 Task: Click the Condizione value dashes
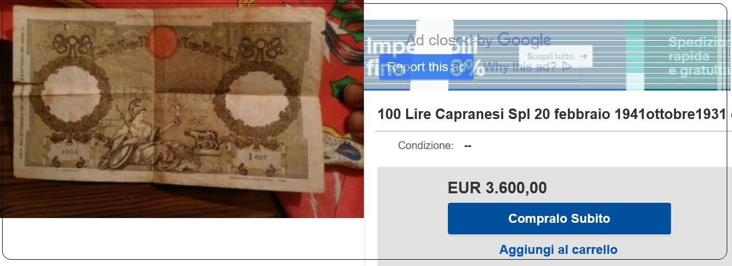pyautogui.click(x=467, y=145)
